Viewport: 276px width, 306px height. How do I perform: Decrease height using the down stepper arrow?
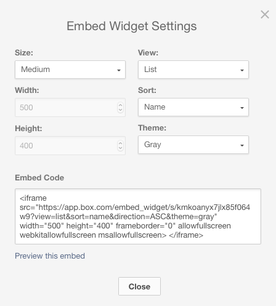pos(120,148)
